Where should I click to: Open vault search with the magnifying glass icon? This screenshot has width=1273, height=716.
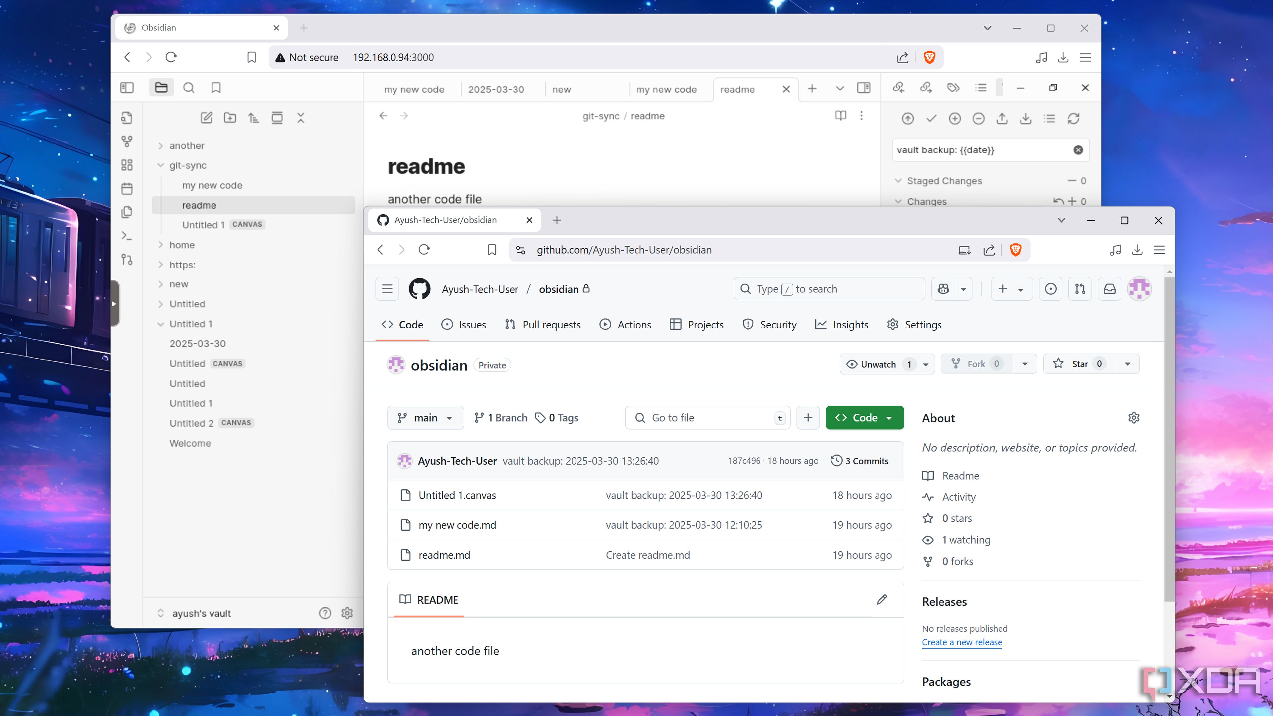point(189,88)
